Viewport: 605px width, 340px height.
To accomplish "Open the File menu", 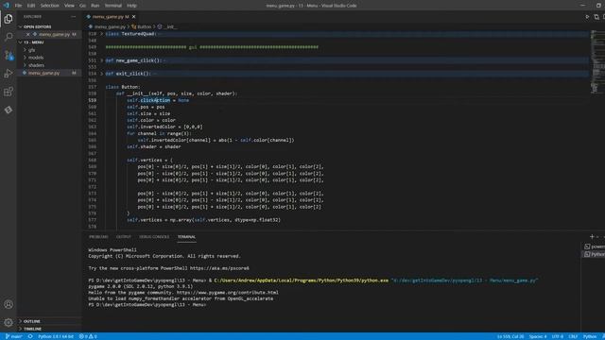I will (18, 6).
